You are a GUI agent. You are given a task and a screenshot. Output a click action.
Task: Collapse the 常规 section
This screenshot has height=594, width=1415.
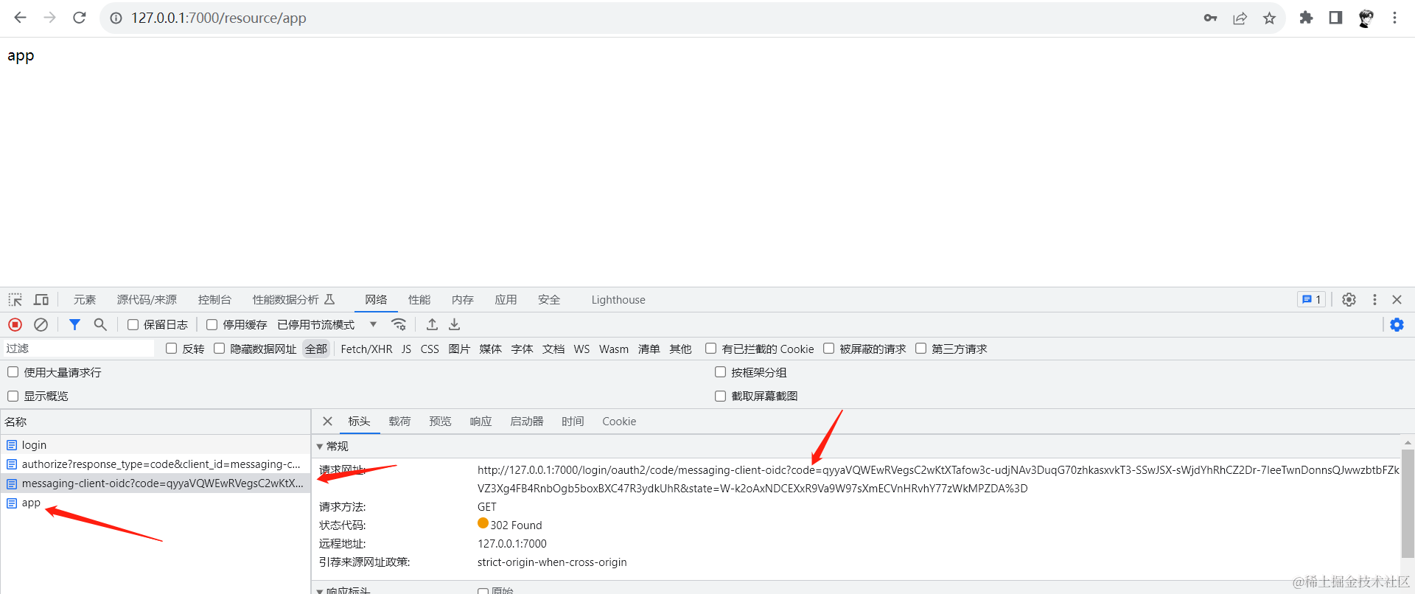[320, 447]
